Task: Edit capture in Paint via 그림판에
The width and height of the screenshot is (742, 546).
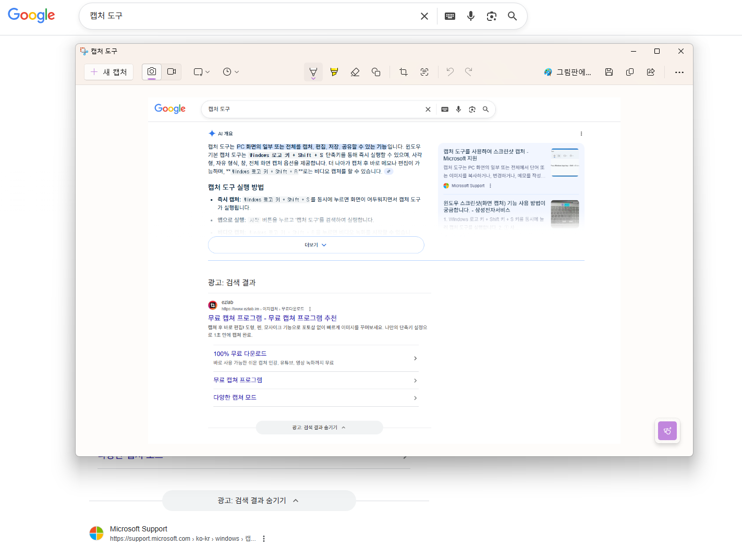Action: [567, 72]
